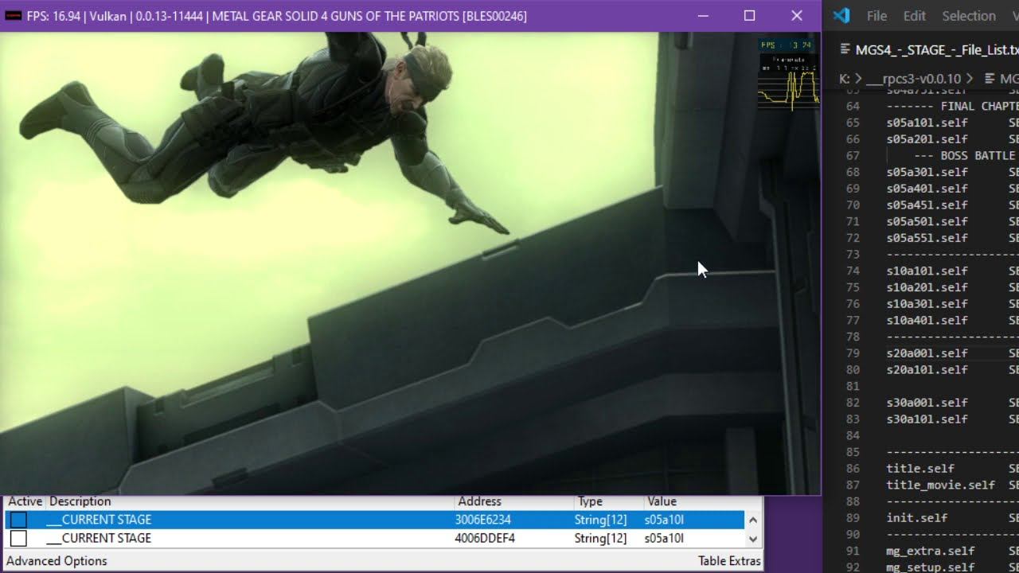The image size is (1019, 573).
Task: Click s05a10l.self text on line 65
Action: click(x=927, y=123)
